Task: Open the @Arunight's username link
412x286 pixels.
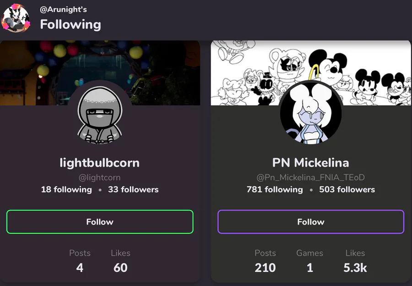Action: point(63,10)
